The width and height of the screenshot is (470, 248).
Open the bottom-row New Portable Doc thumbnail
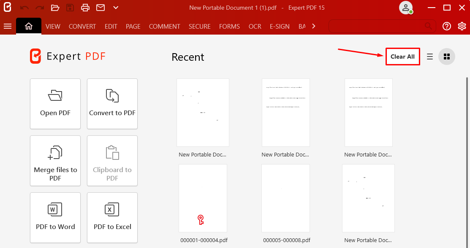pos(368,198)
